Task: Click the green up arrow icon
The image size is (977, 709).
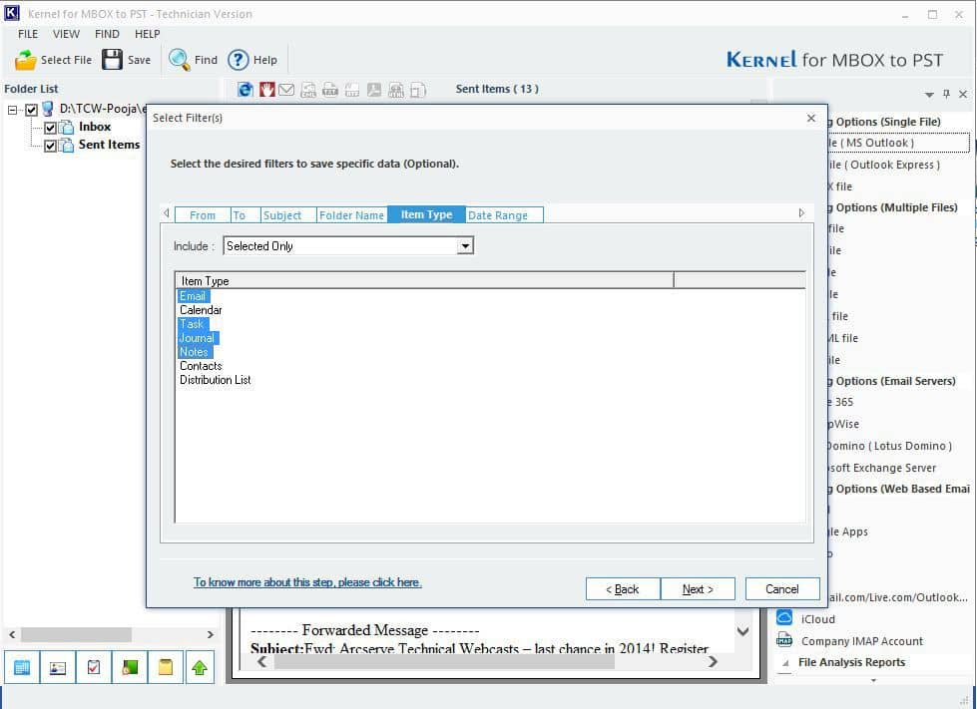Action: pyautogui.click(x=200, y=667)
